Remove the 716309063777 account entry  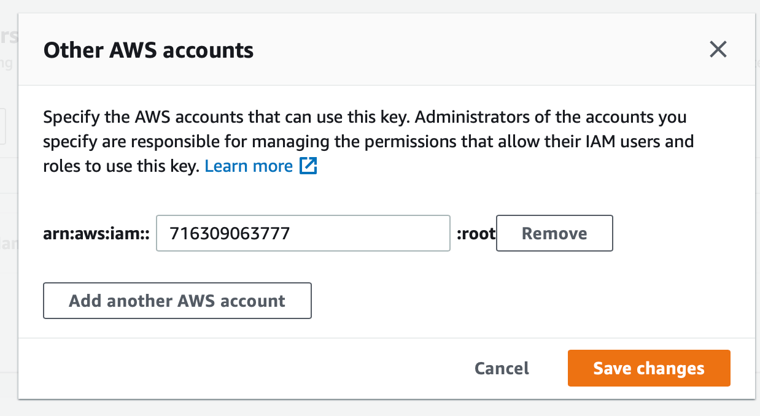point(554,233)
